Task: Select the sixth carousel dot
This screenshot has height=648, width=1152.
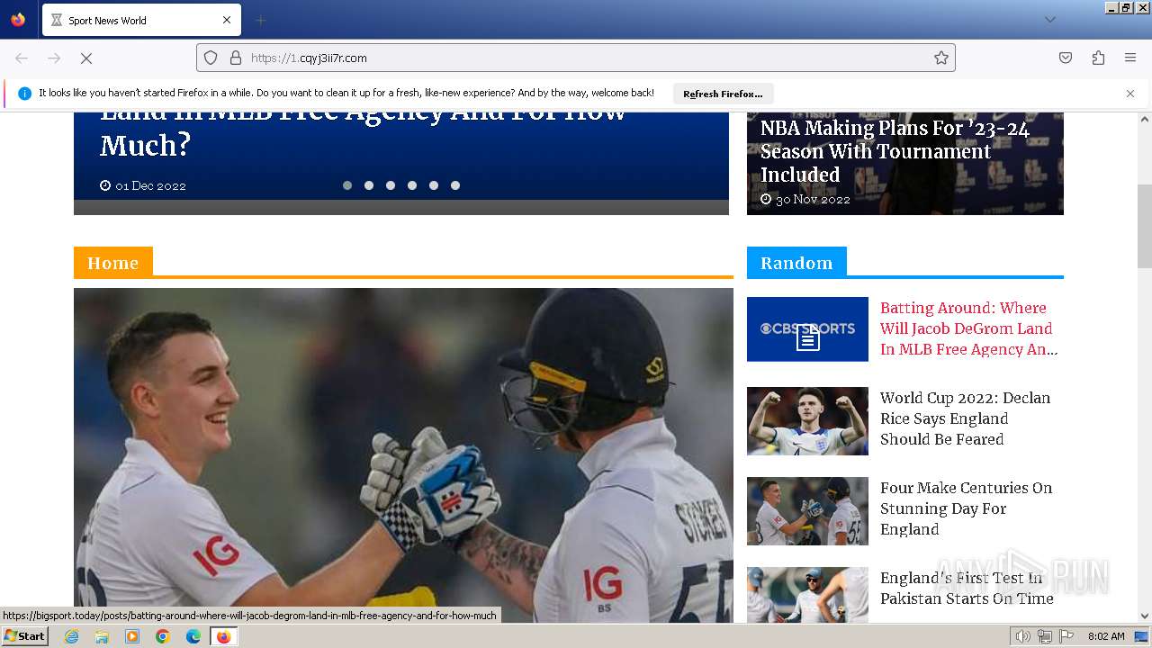Action: (455, 185)
